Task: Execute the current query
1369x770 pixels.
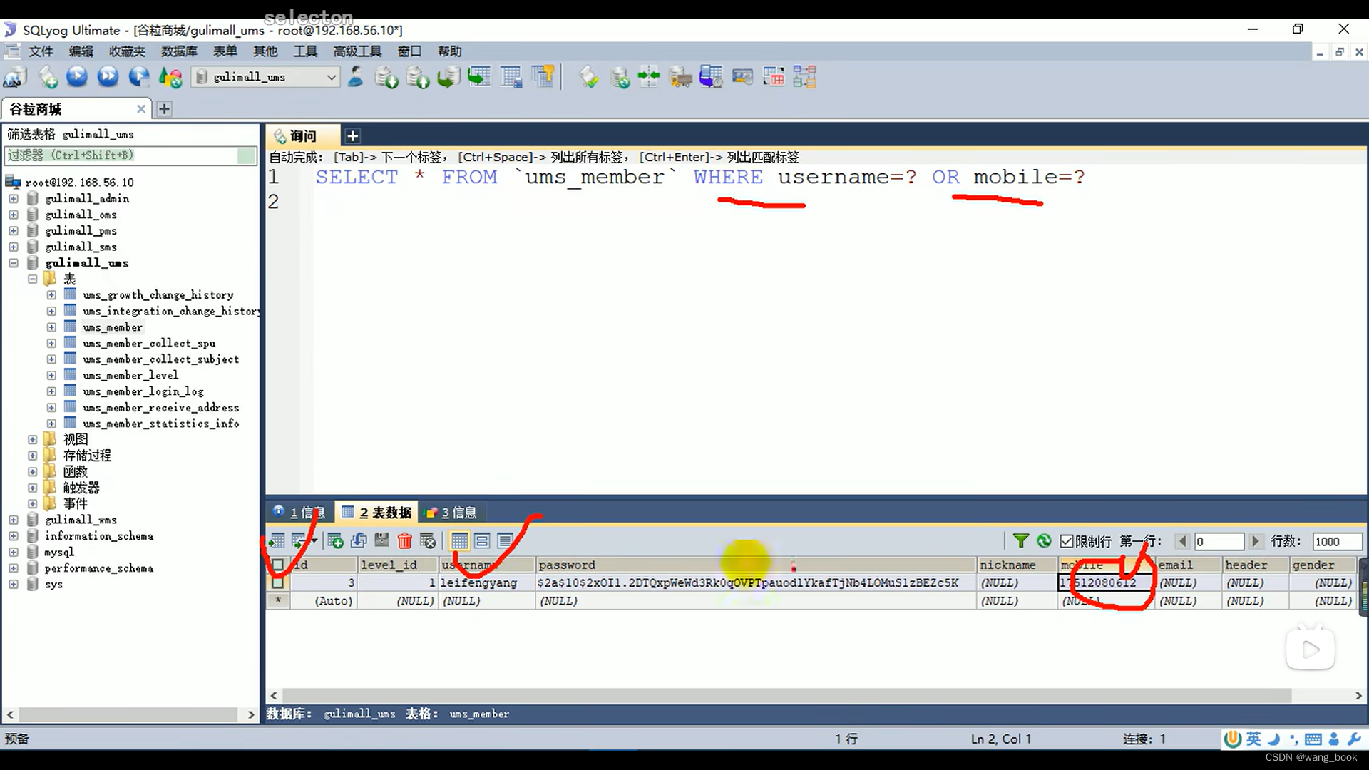Action: tap(77, 76)
